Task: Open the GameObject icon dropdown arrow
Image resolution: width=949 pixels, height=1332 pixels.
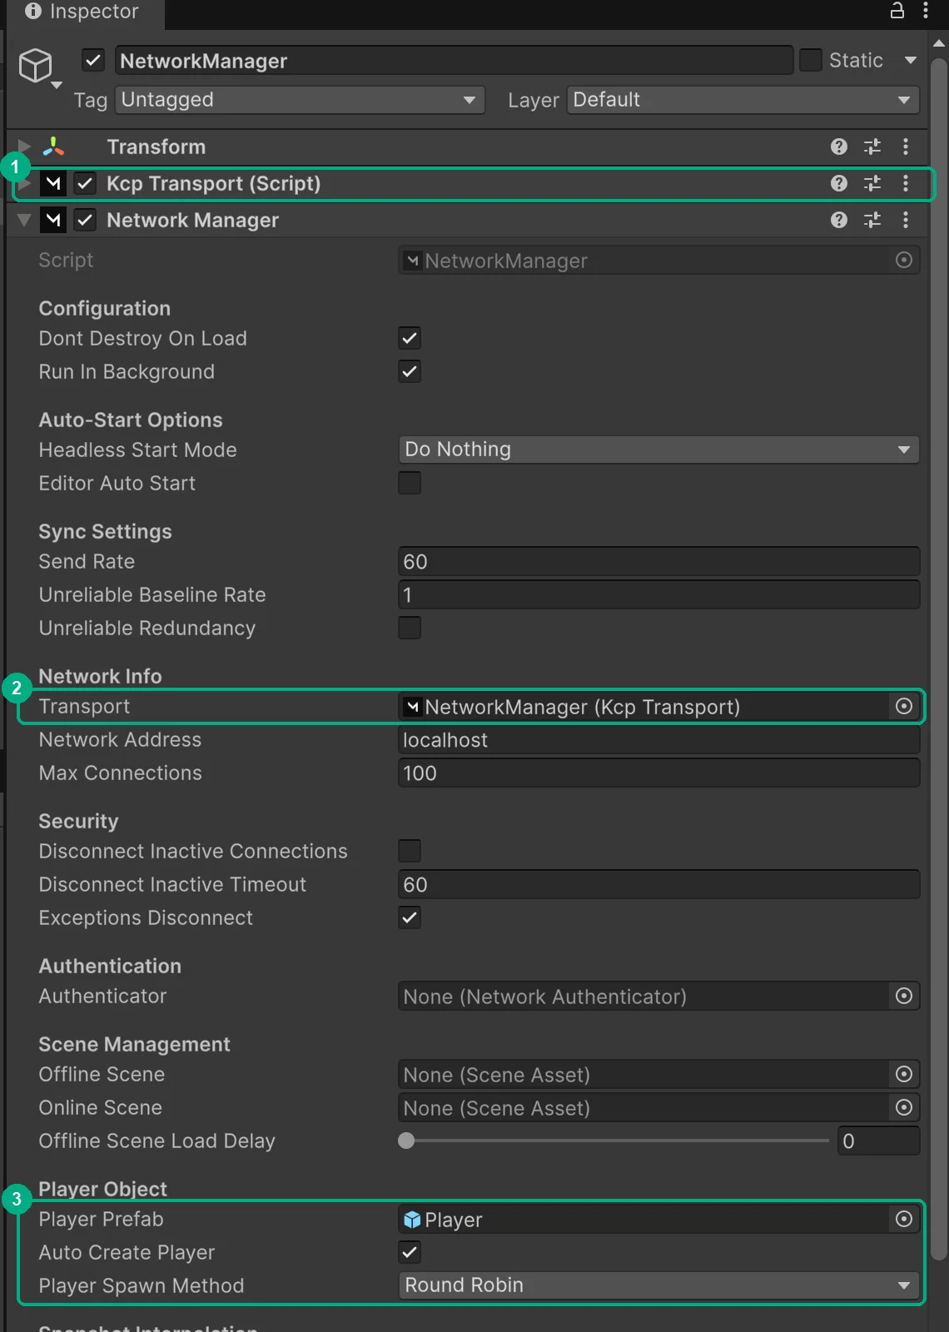Action: pos(57,85)
